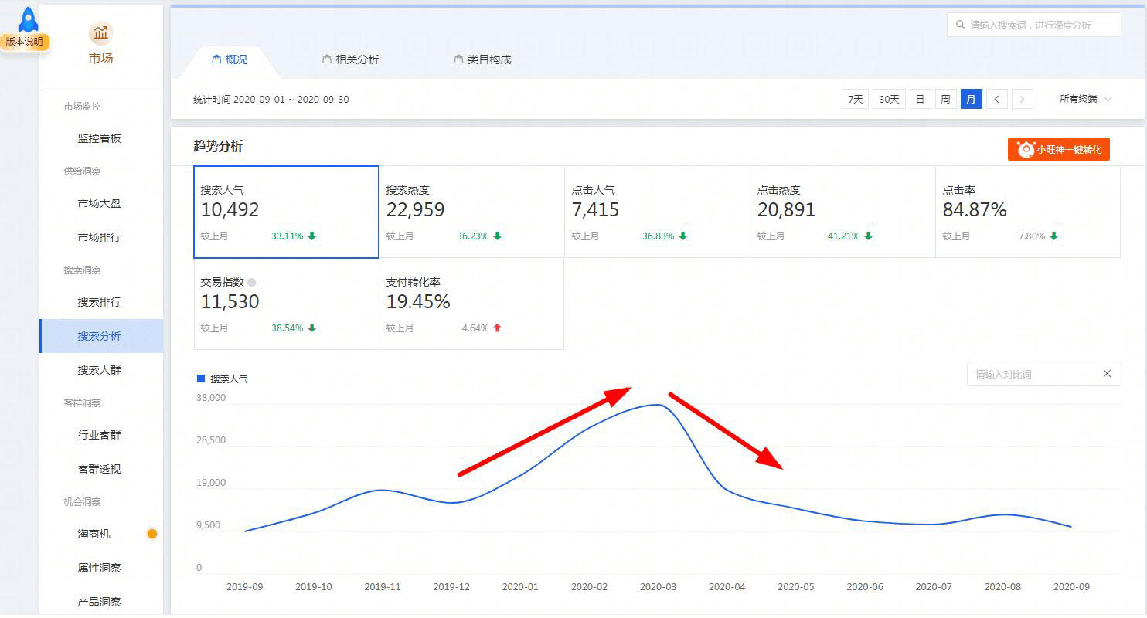
Task: Go to previous period with left chevron
Action: pyautogui.click(x=997, y=99)
